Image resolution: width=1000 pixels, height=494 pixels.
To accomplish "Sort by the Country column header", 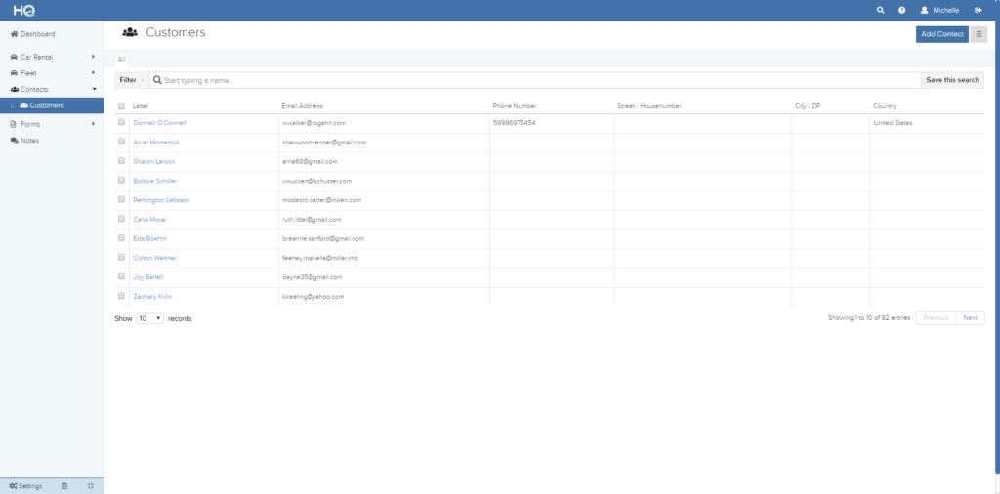I will pos(885,106).
